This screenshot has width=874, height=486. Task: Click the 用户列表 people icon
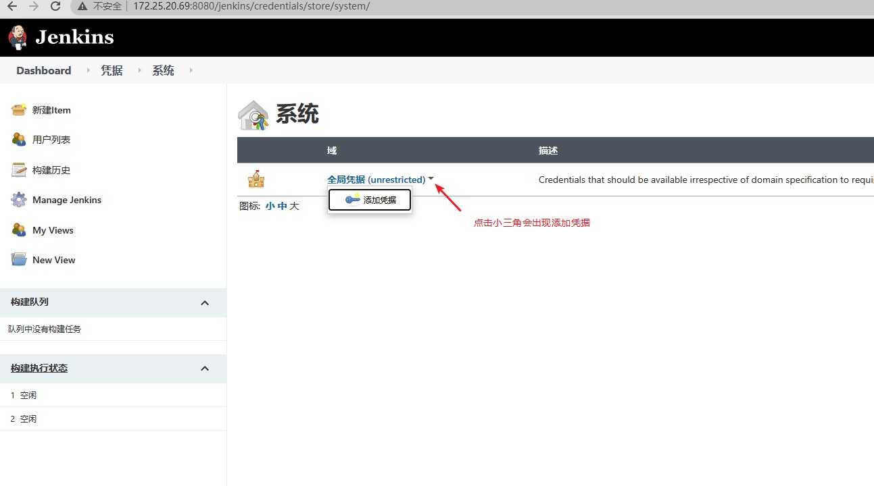click(x=19, y=140)
